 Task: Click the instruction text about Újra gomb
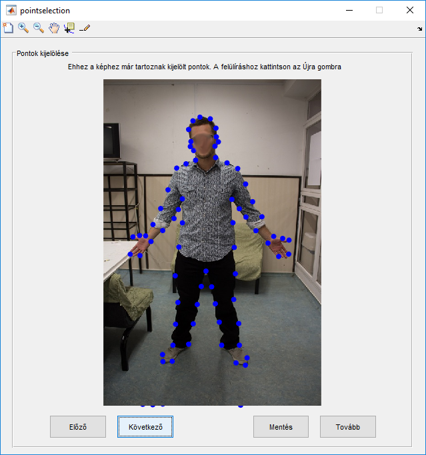pos(205,67)
